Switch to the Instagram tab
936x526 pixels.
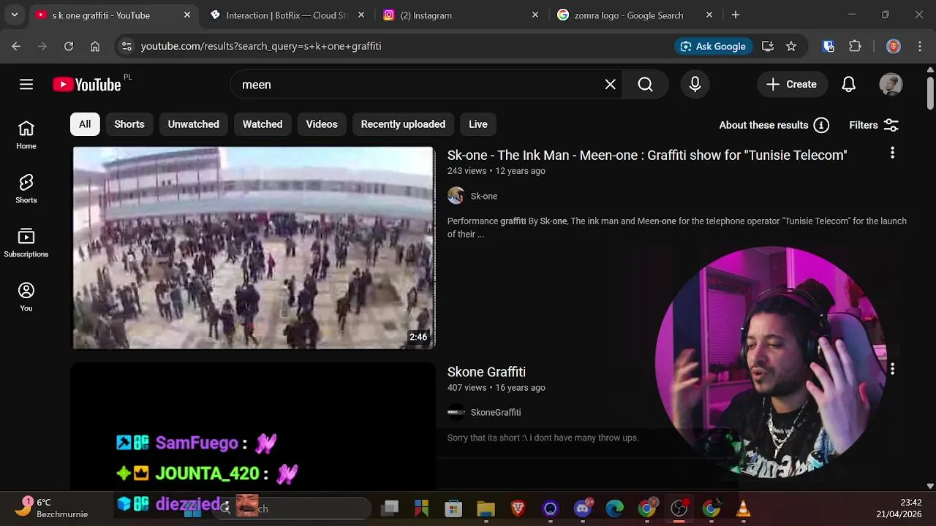(460, 15)
